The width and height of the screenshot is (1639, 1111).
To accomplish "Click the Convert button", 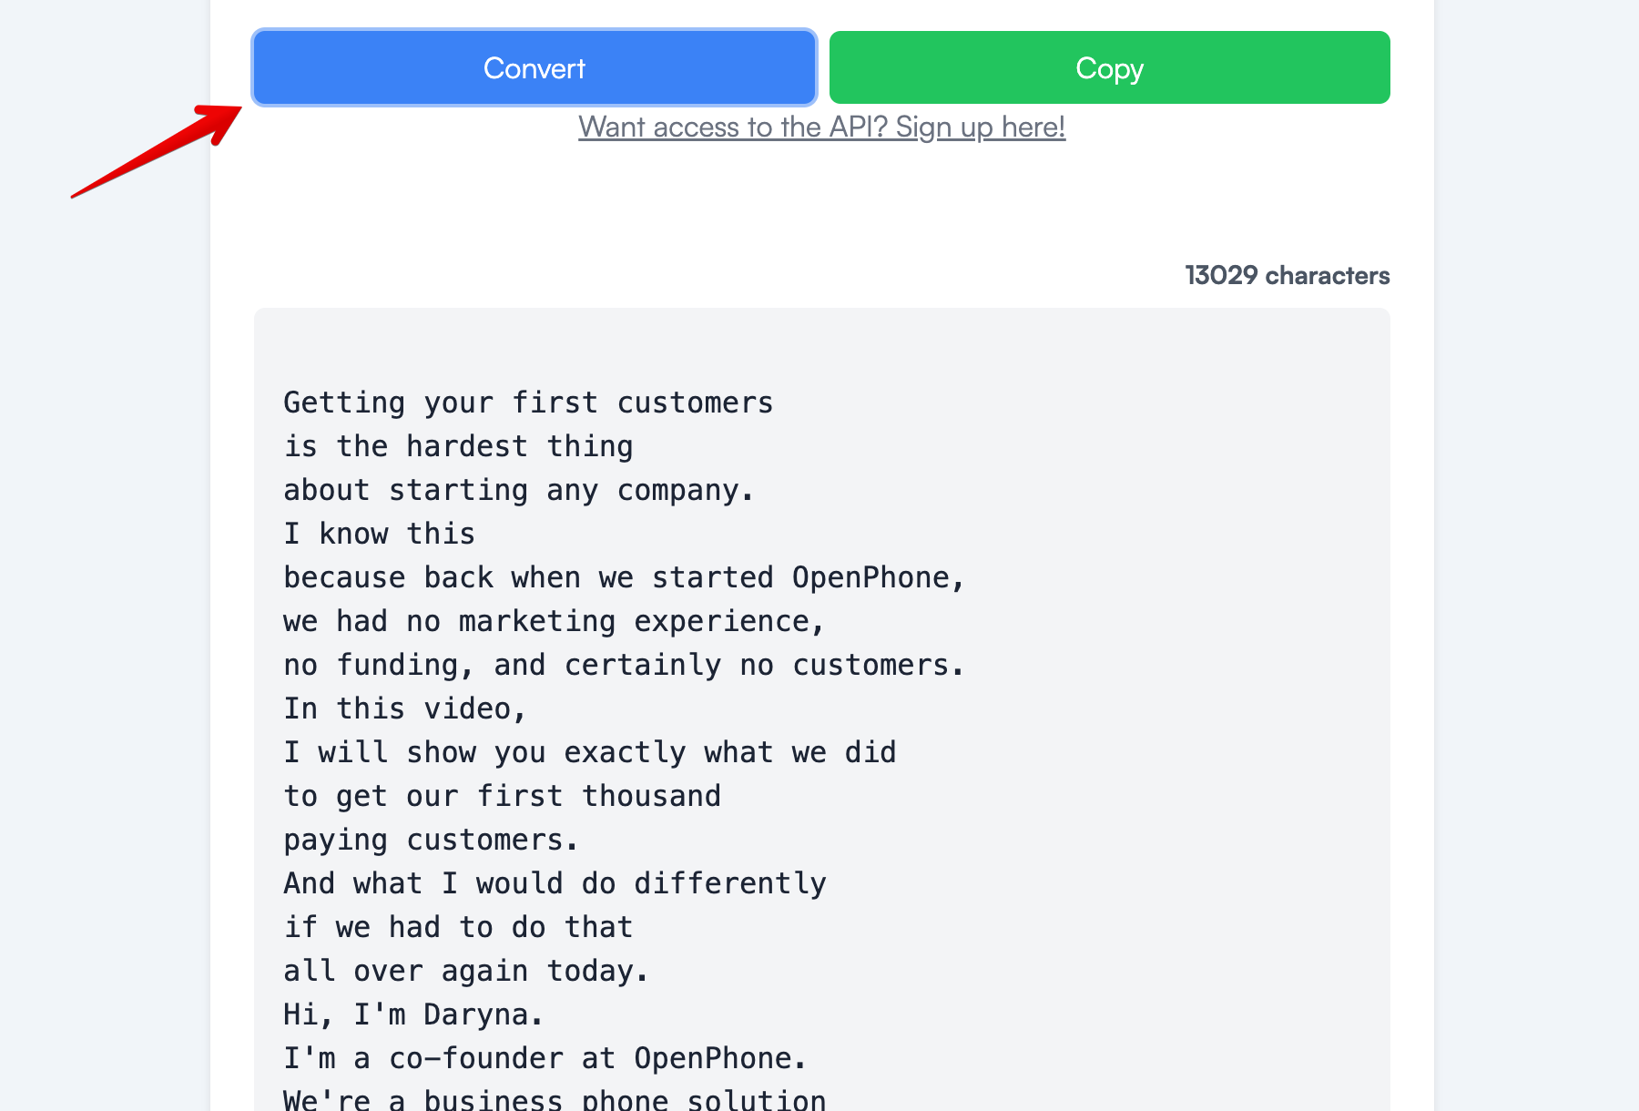I will pyautogui.click(x=534, y=67).
